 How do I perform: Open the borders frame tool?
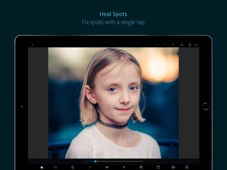pos(158,167)
